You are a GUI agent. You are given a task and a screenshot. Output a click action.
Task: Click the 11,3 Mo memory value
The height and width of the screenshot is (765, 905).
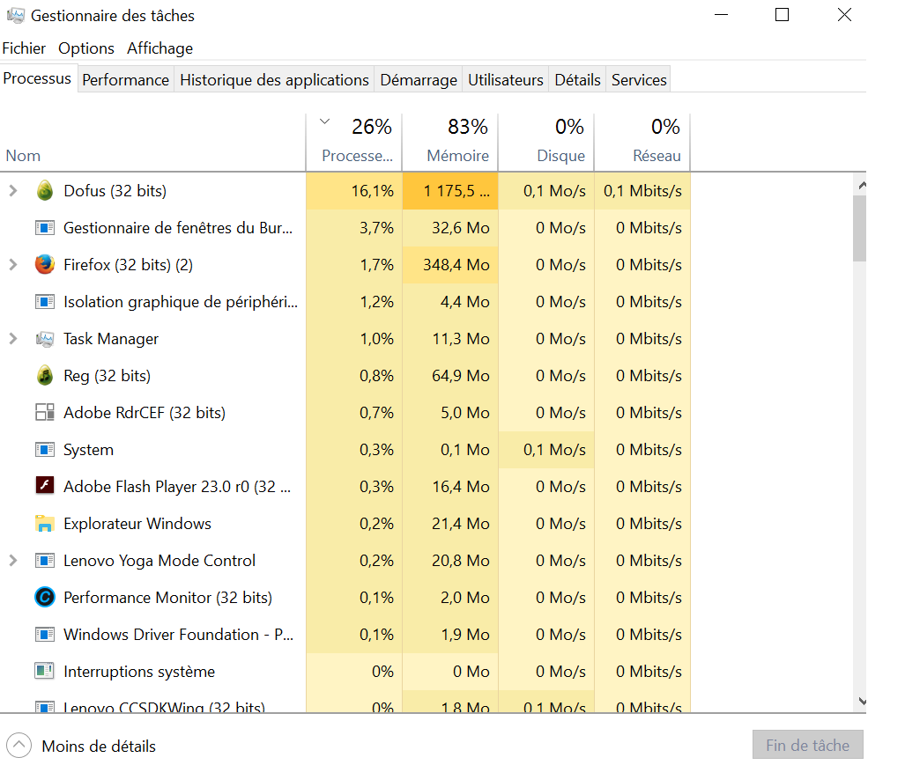[x=461, y=338]
